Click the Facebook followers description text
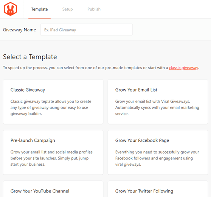The image size is (211, 197). pos(157,158)
